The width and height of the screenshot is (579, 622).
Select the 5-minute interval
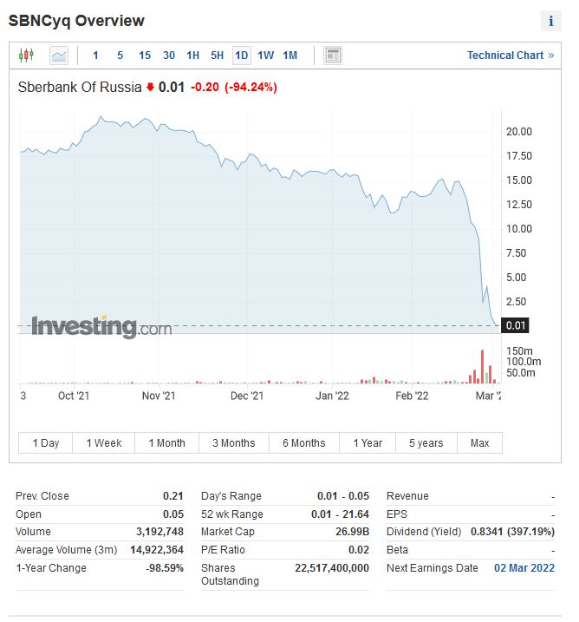[120, 56]
